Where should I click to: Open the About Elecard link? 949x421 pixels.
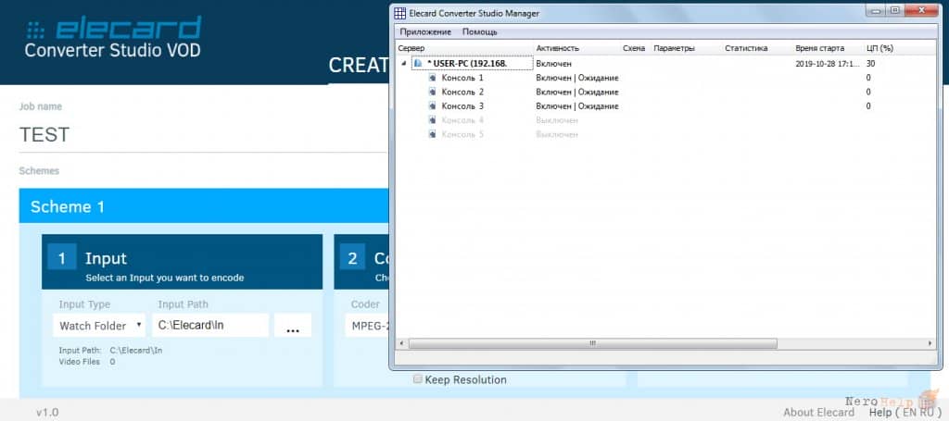819,413
